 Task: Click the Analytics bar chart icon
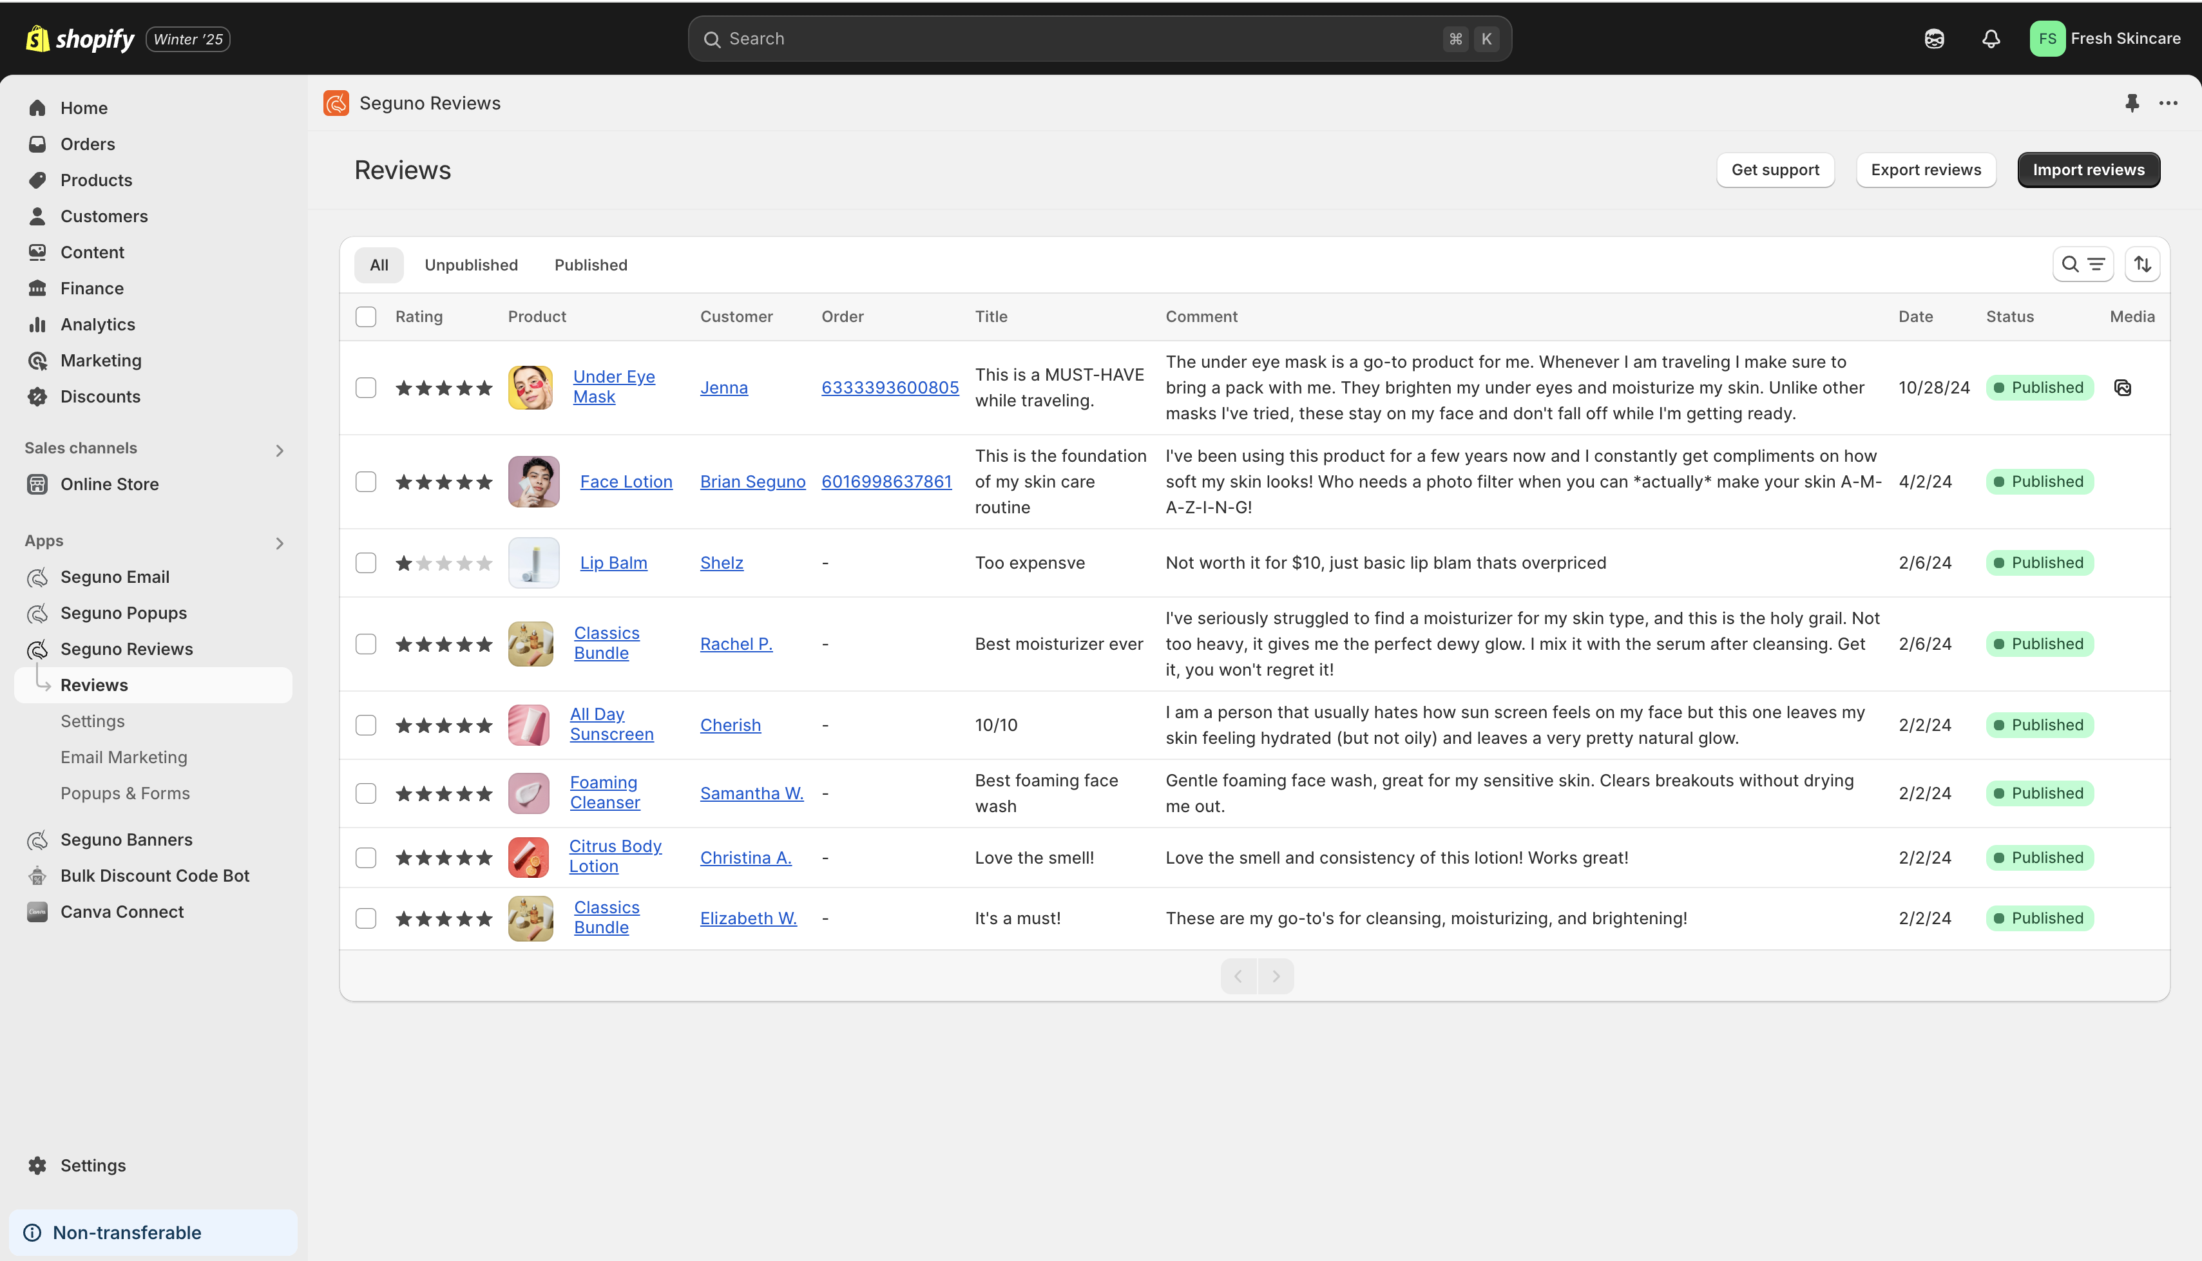click(37, 325)
